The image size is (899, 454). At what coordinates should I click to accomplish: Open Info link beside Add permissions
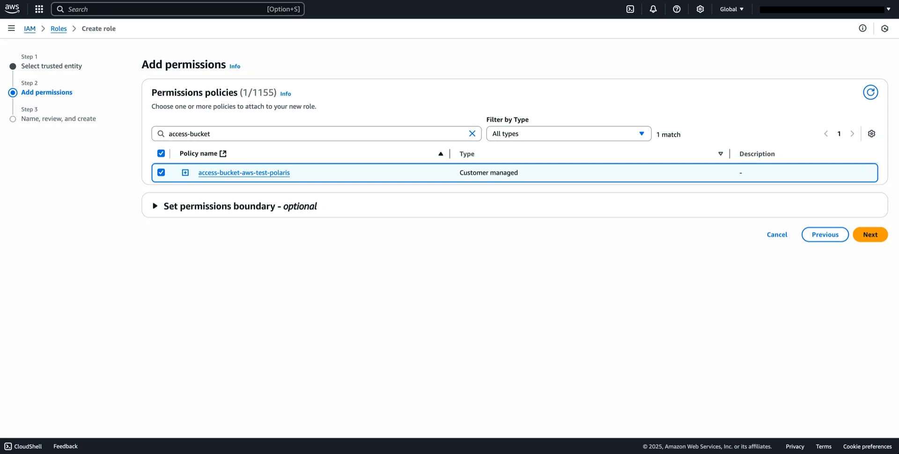coord(235,66)
